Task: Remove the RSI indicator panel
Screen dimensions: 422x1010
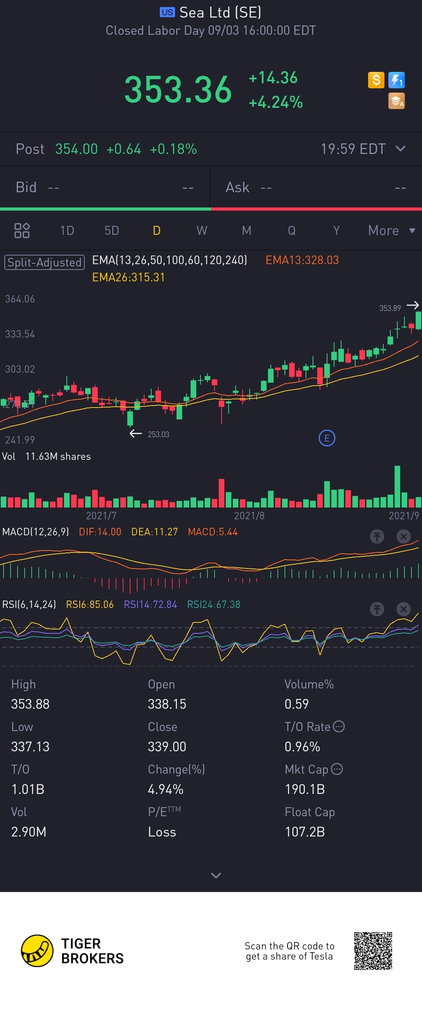Action: (x=403, y=609)
